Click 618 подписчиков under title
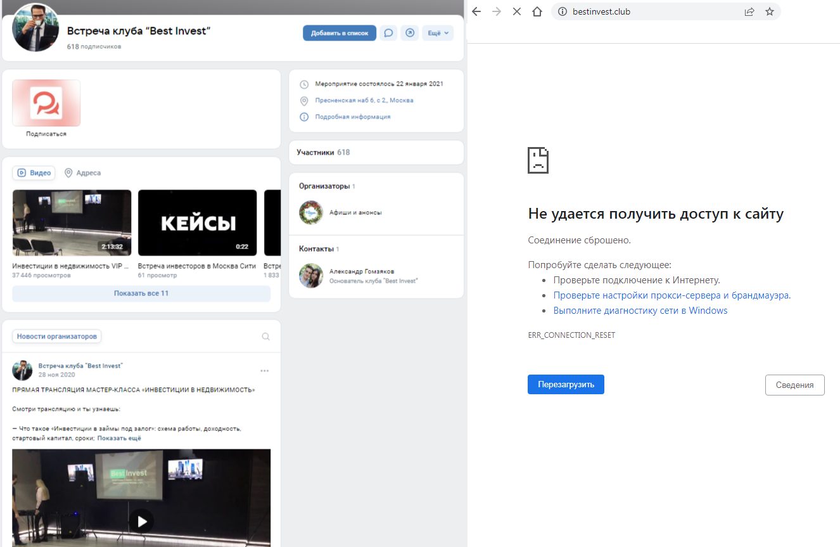Image resolution: width=840 pixels, height=547 pixels. click(x=94, y=47)
